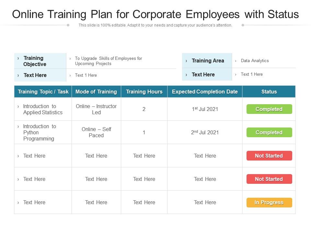Click the Completed badge for Applied Statistics
The height and width of the screenshot is (233, 311).
pyautogui.click(x=269, y=109)
